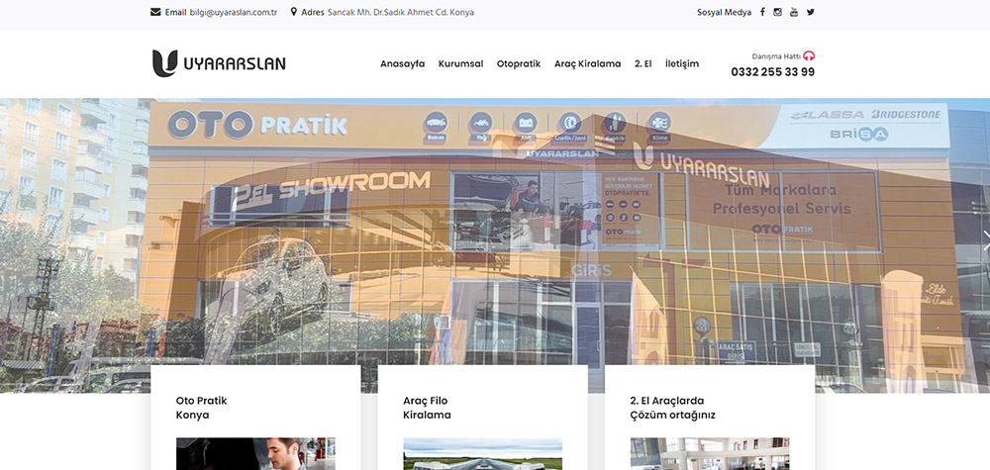Click the red headset icon by Danışma Hattı

pos(810,56)
